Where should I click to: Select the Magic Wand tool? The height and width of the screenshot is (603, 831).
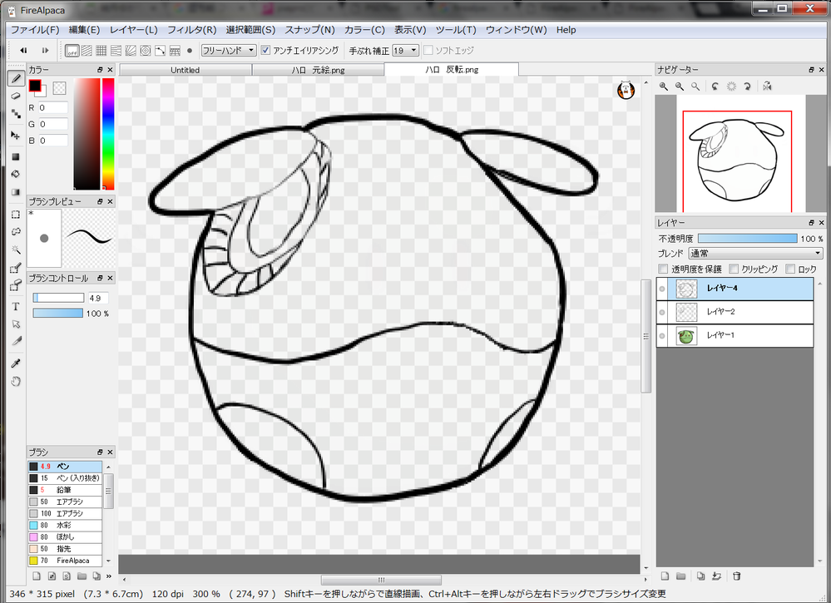coord(16,250)
